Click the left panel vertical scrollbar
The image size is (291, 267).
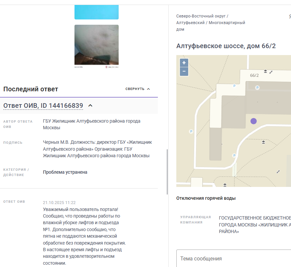click(x=167, y=172)
